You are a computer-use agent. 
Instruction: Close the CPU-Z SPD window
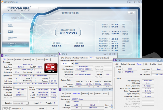(114, 54)
